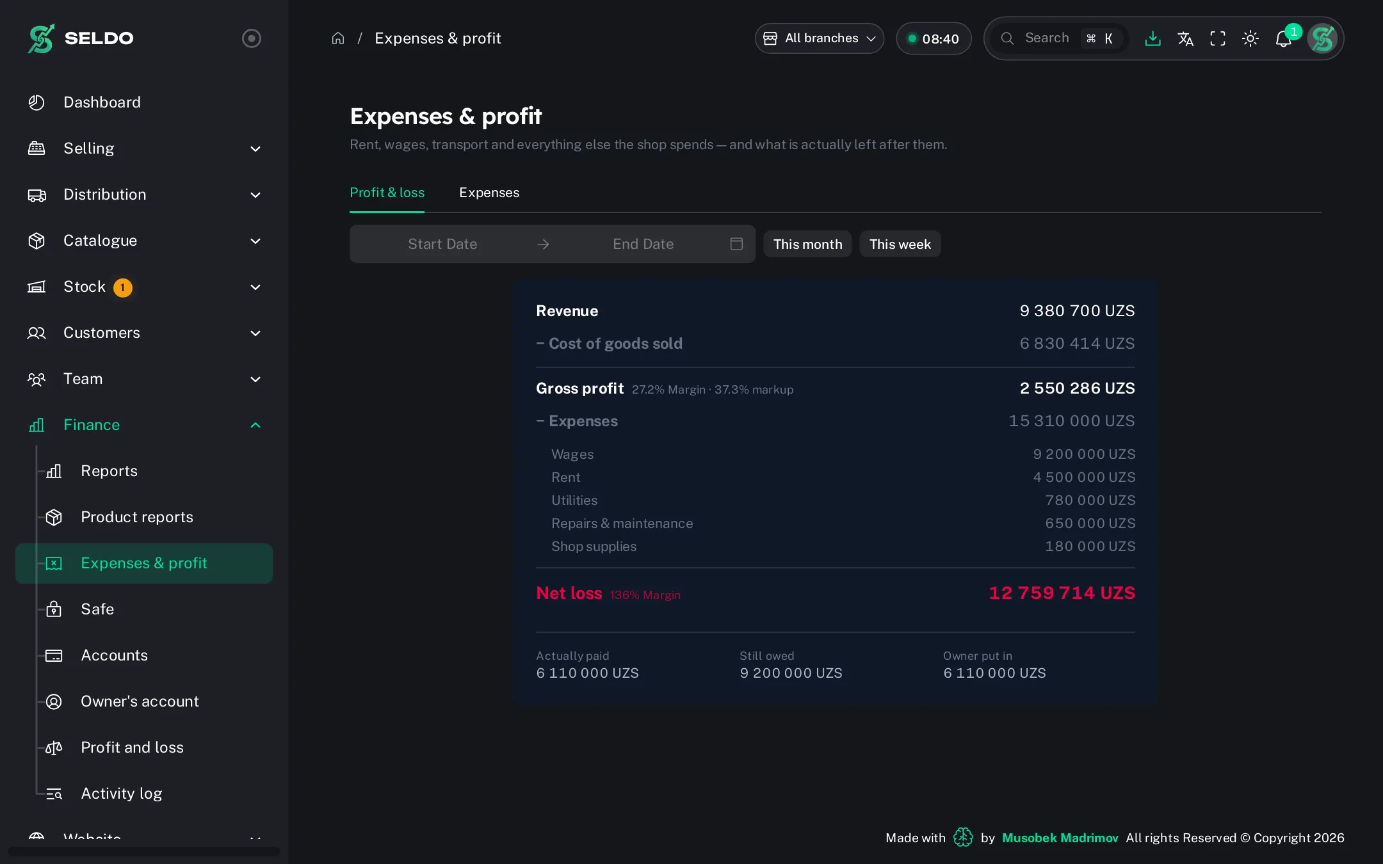Switch to the Expenses tab

coord(489,193)
